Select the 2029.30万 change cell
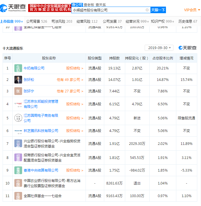The image size is (201, 206). [x=137, y=143]
